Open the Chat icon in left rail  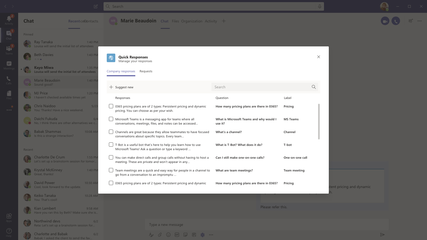(x=9, y=35)
